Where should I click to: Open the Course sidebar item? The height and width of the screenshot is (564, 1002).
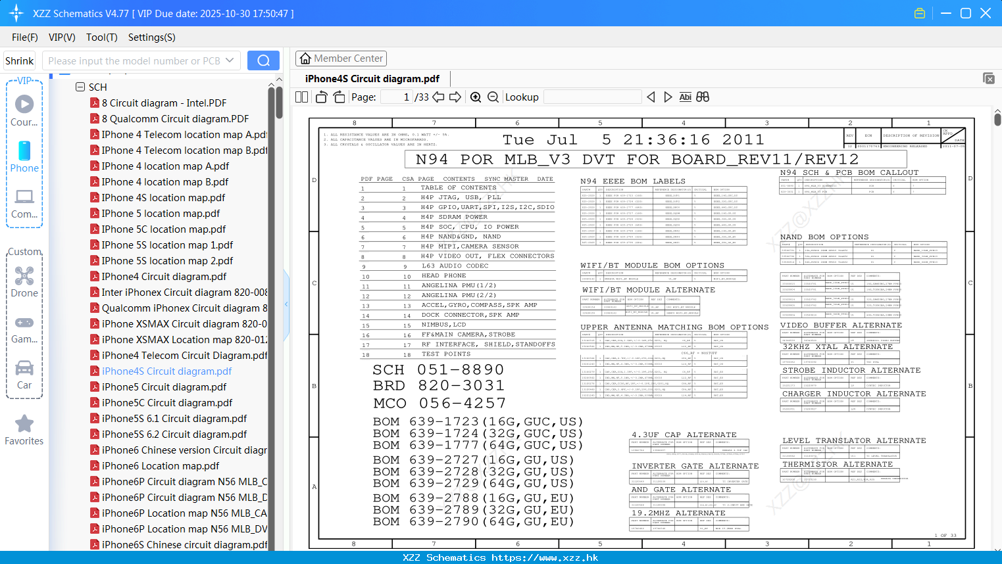coord(24,110)
